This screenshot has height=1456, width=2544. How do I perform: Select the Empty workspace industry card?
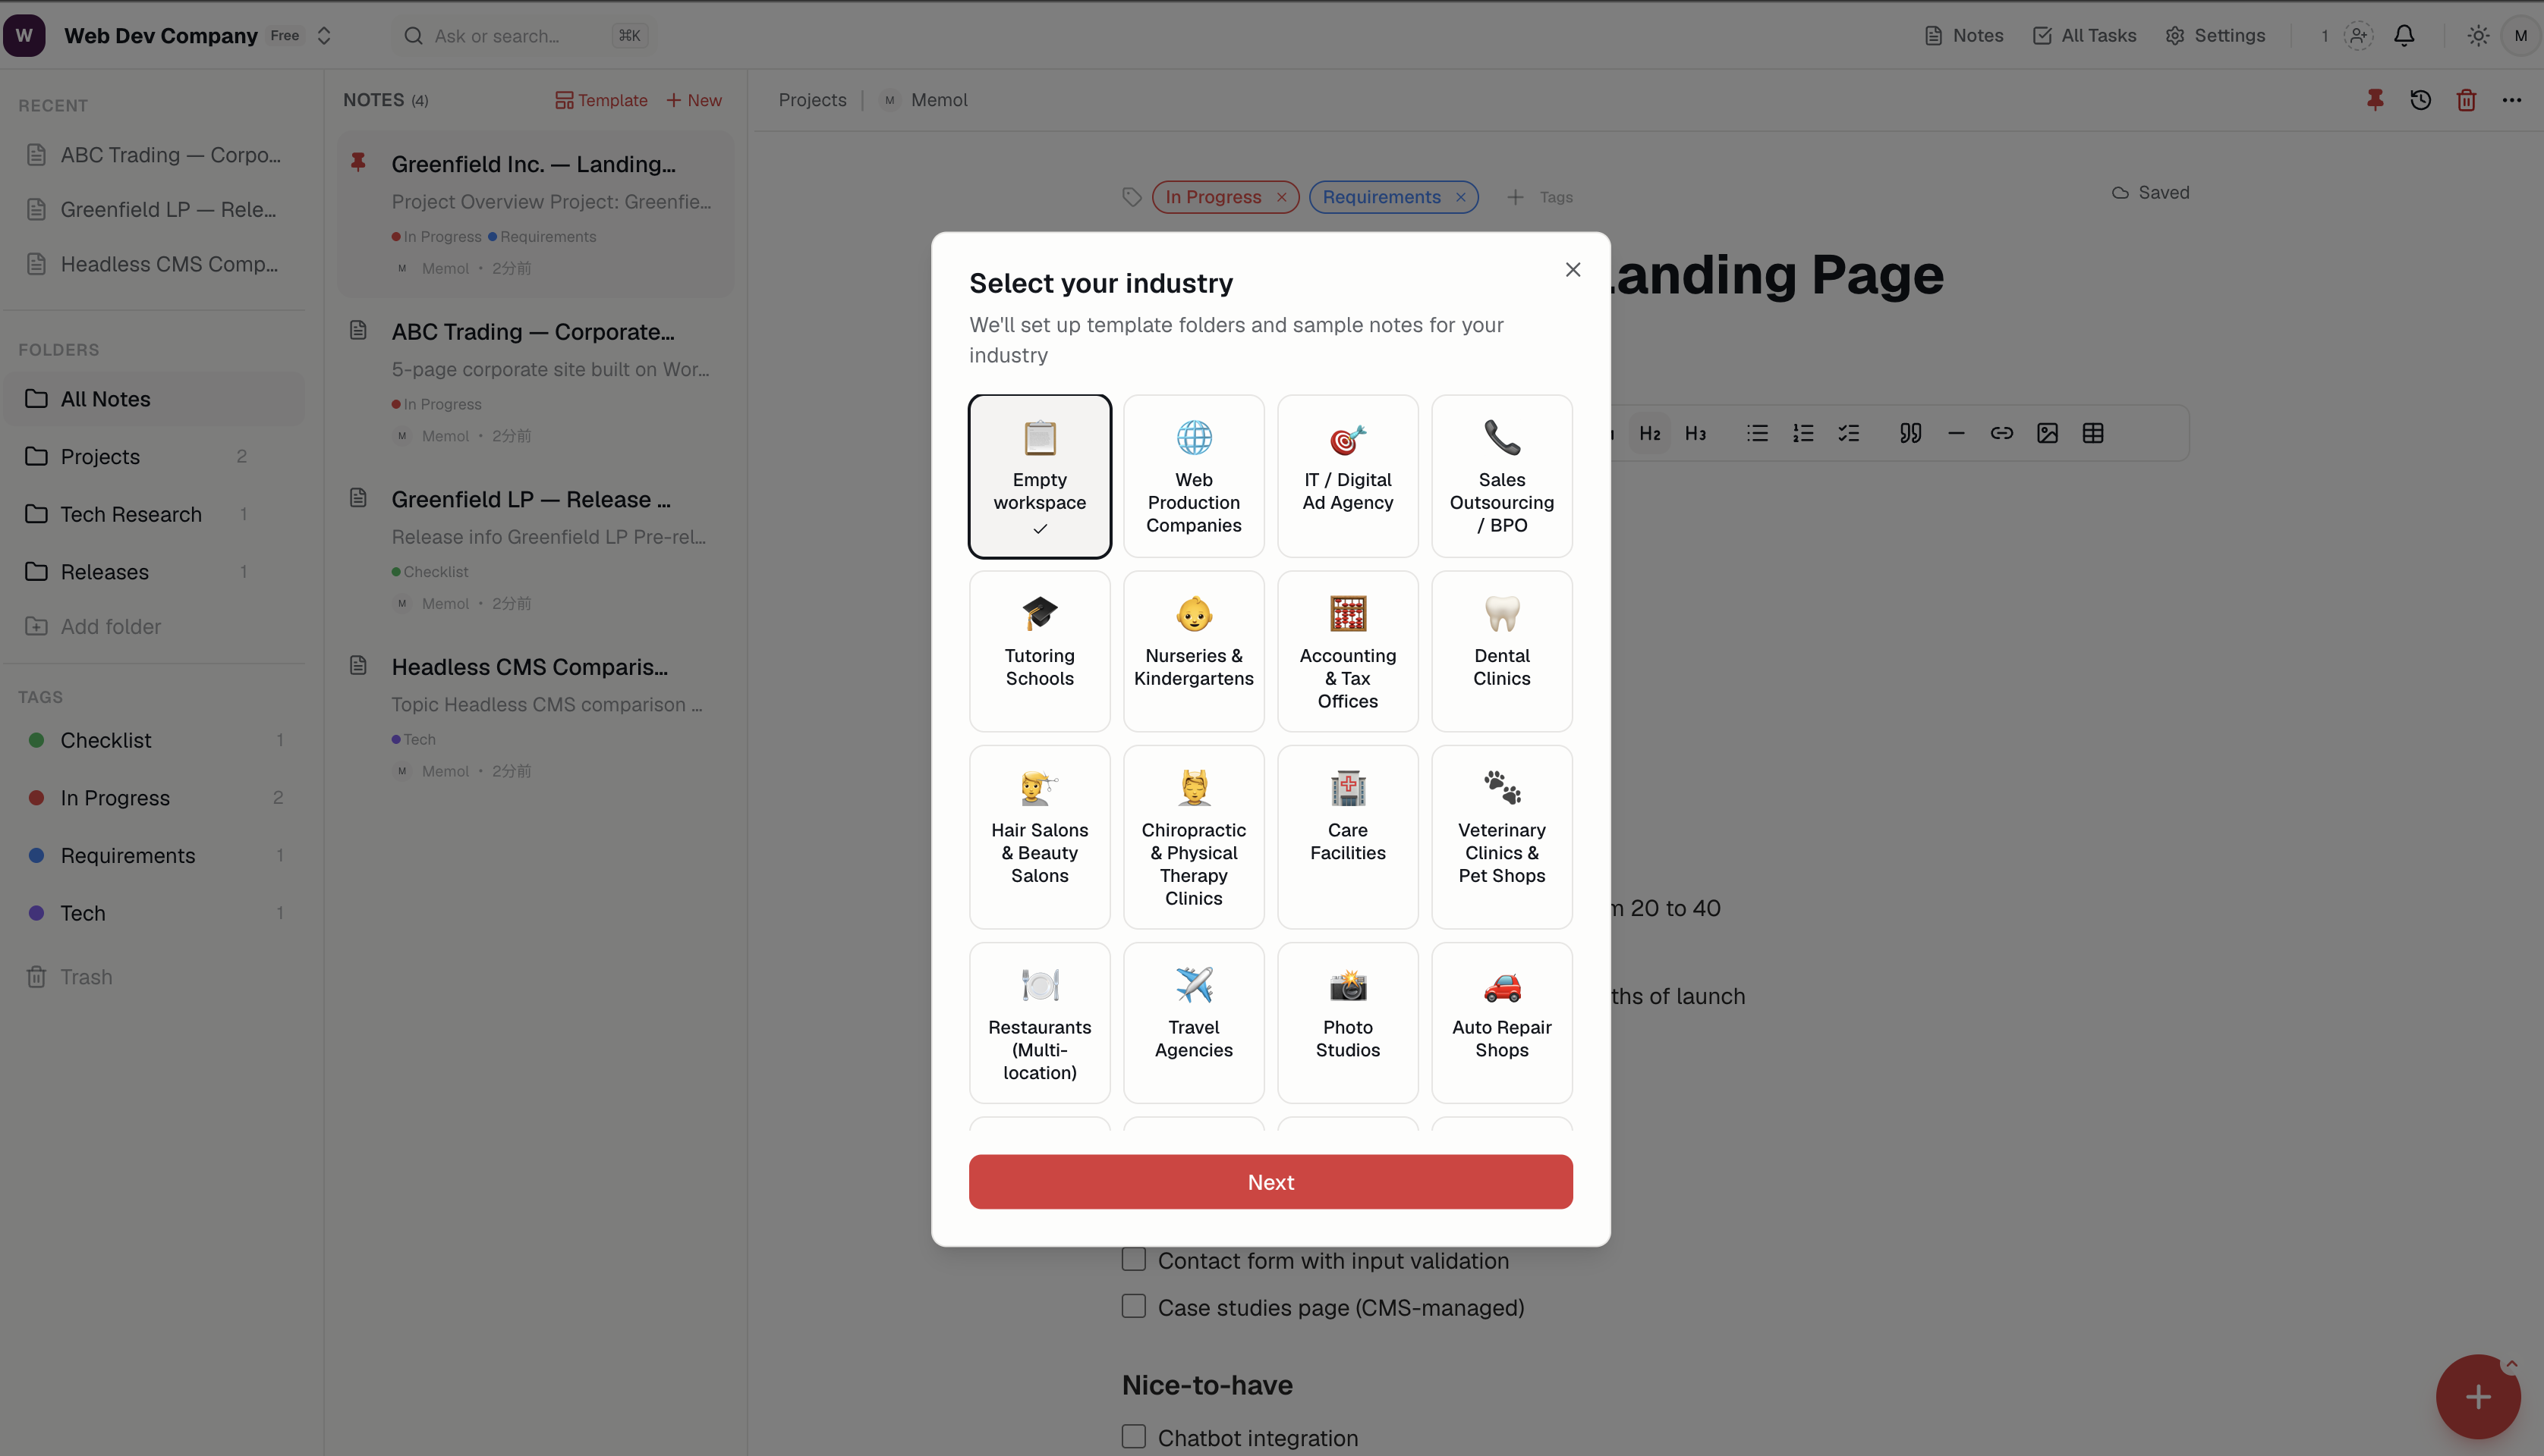1039,476
